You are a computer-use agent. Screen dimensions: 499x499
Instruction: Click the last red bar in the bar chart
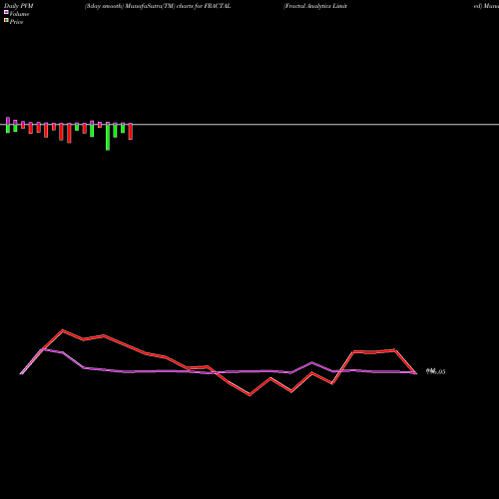pyautogui.click(x=131, y=132)
